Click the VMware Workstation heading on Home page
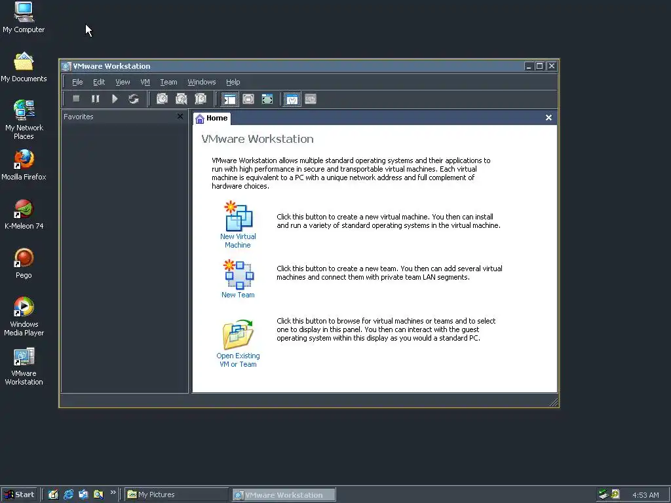Viewport: 671px width, 503px height. [x=257, y=139]
